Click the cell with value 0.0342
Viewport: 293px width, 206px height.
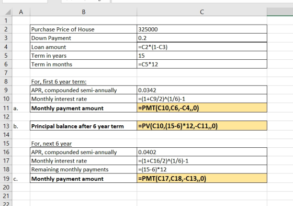click(202, 90)
